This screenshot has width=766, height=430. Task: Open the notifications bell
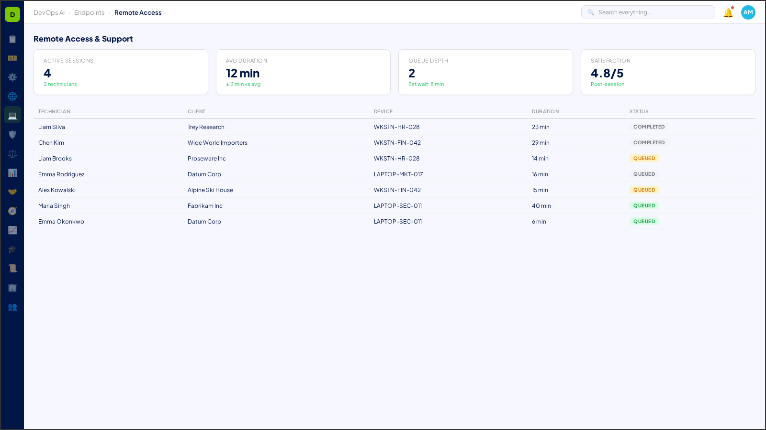728,12
